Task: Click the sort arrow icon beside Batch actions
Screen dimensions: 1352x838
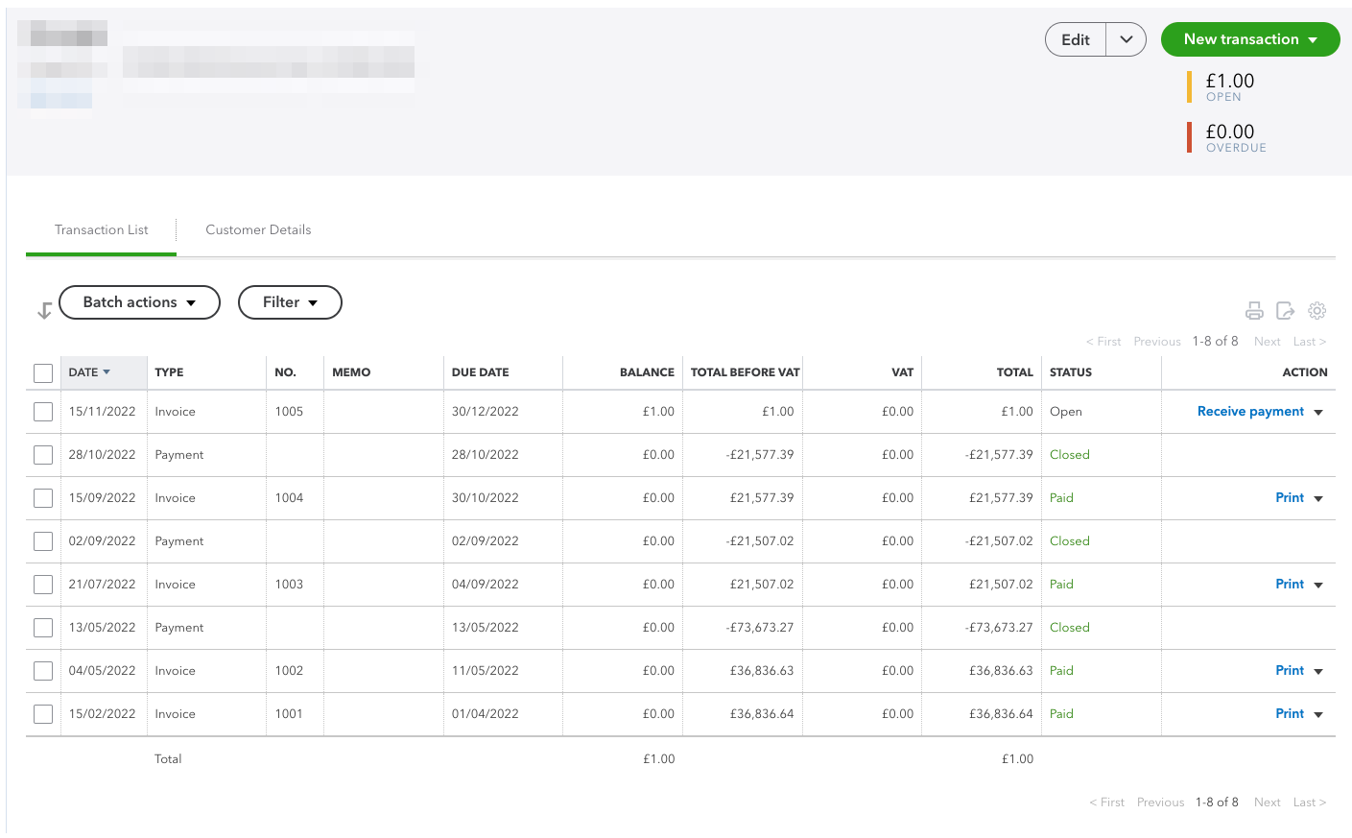Action: pos(43,309)
